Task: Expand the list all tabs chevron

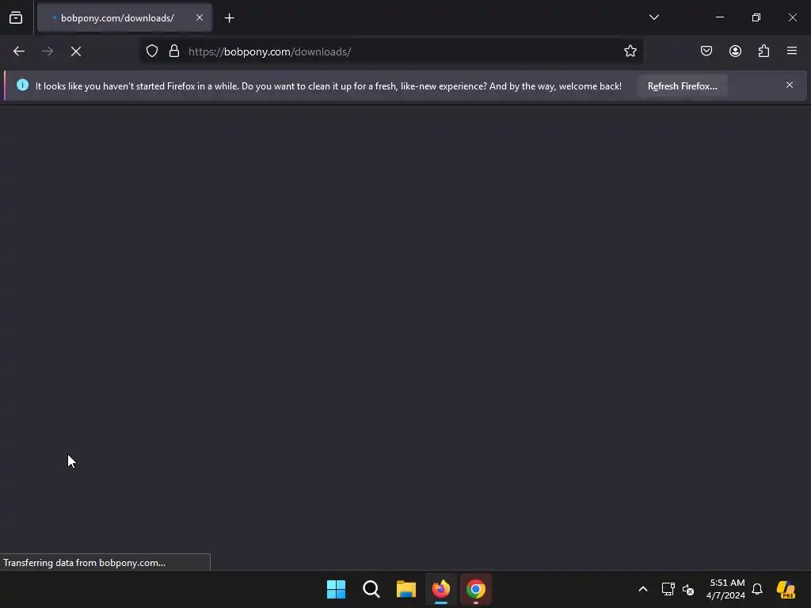Action: click(653, 17)
